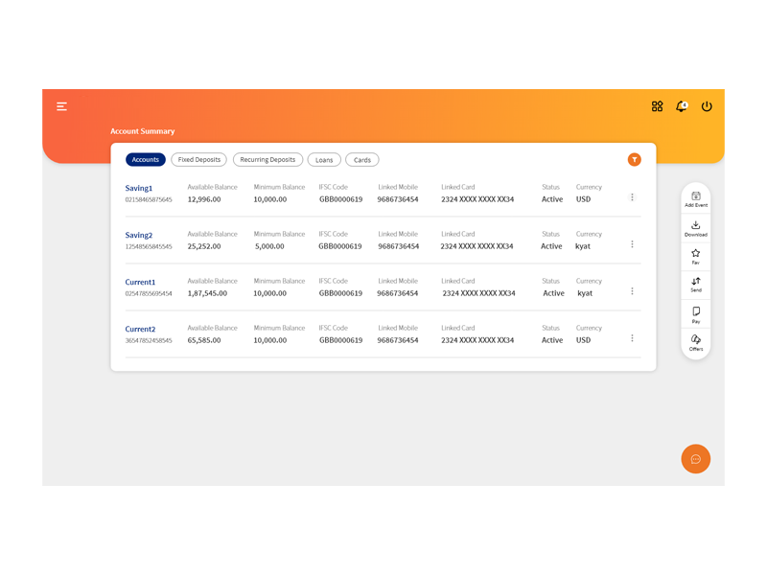The image size is (767, 575).
Task: Open the Offers icon
Action: click(696, 342)
